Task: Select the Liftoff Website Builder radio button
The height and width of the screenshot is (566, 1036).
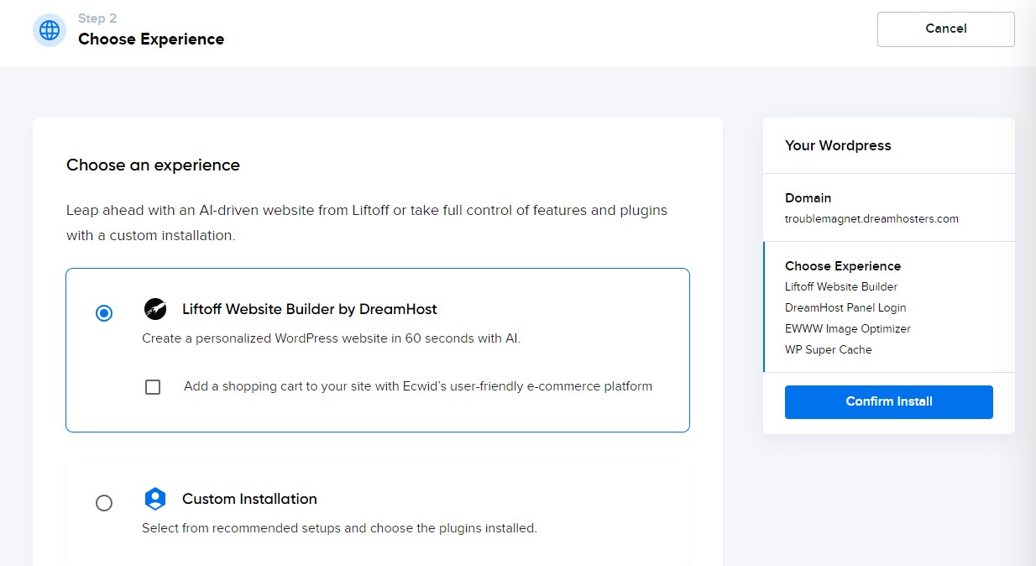Action: tap(104, 313)
